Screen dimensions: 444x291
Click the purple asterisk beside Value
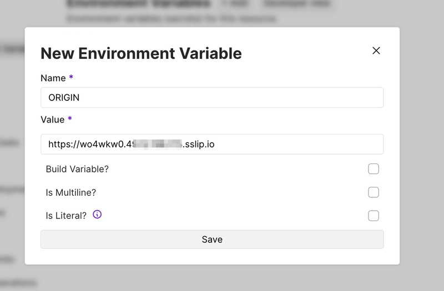(x=70, y=119)
